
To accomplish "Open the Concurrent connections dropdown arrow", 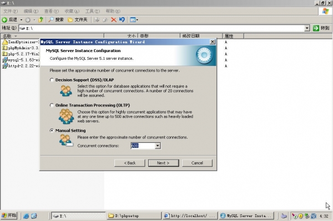I will [x=158, y=146].
